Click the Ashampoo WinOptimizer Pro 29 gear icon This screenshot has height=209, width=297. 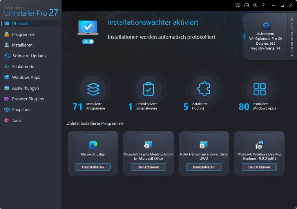click(266, 26)
